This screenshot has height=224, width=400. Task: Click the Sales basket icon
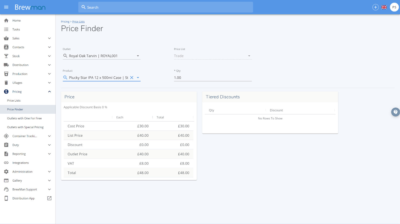[6, 38]
